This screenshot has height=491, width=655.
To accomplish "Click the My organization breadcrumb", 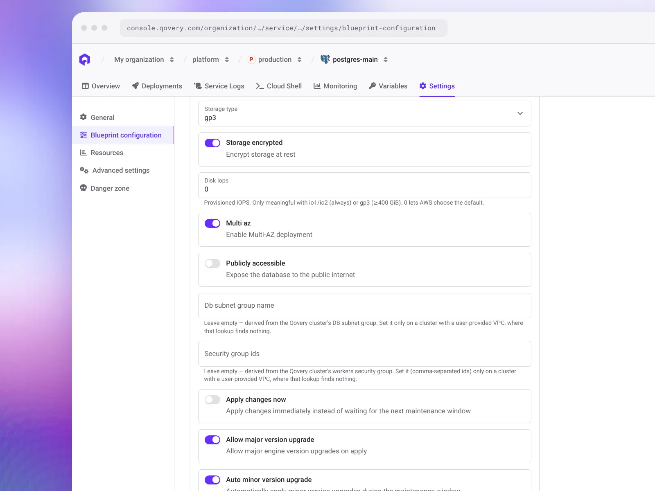I will [x=139, y=60].
